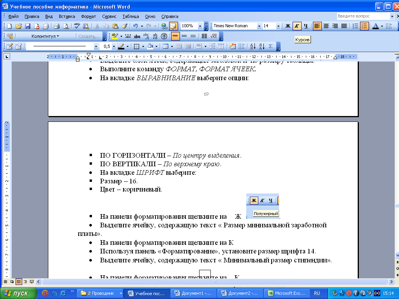Image resolution: width=399 pixels, height=299 pixels.
Task: Expand the Колонтитул dropdown
Action: click(x=45, y=36)
